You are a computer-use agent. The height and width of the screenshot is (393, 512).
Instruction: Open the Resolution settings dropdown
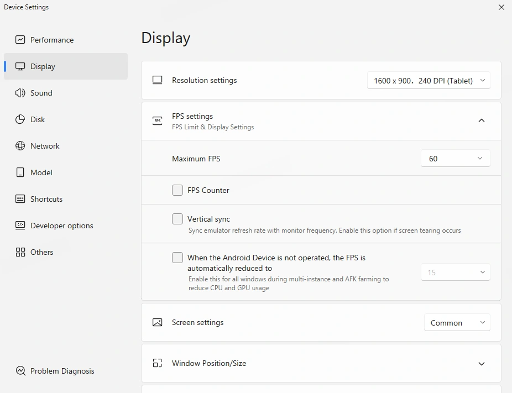(x=429, y=80)
